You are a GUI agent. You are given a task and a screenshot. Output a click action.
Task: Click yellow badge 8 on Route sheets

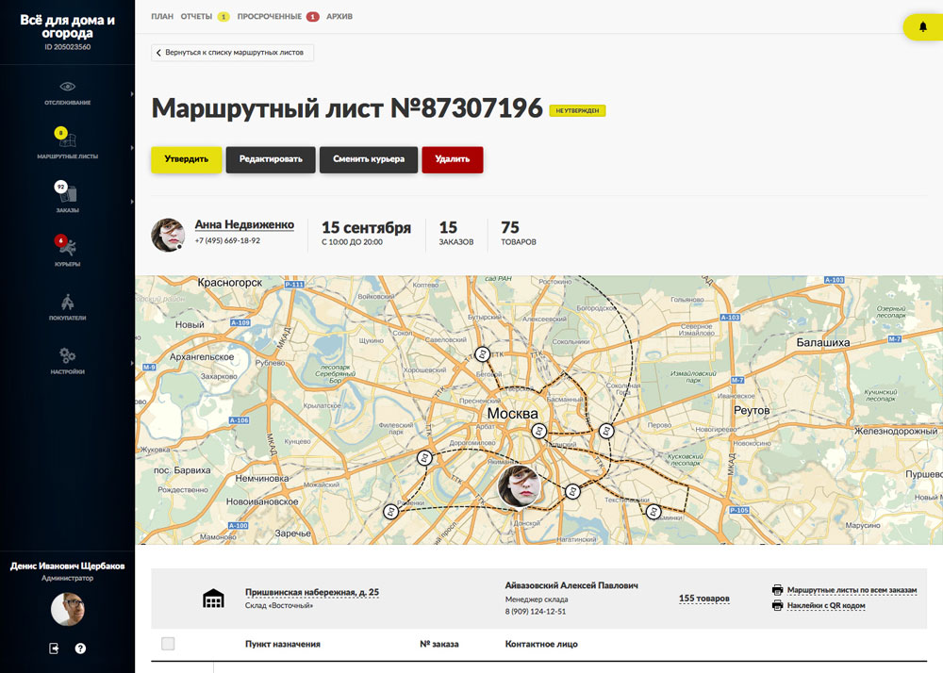tap(60, 133)
